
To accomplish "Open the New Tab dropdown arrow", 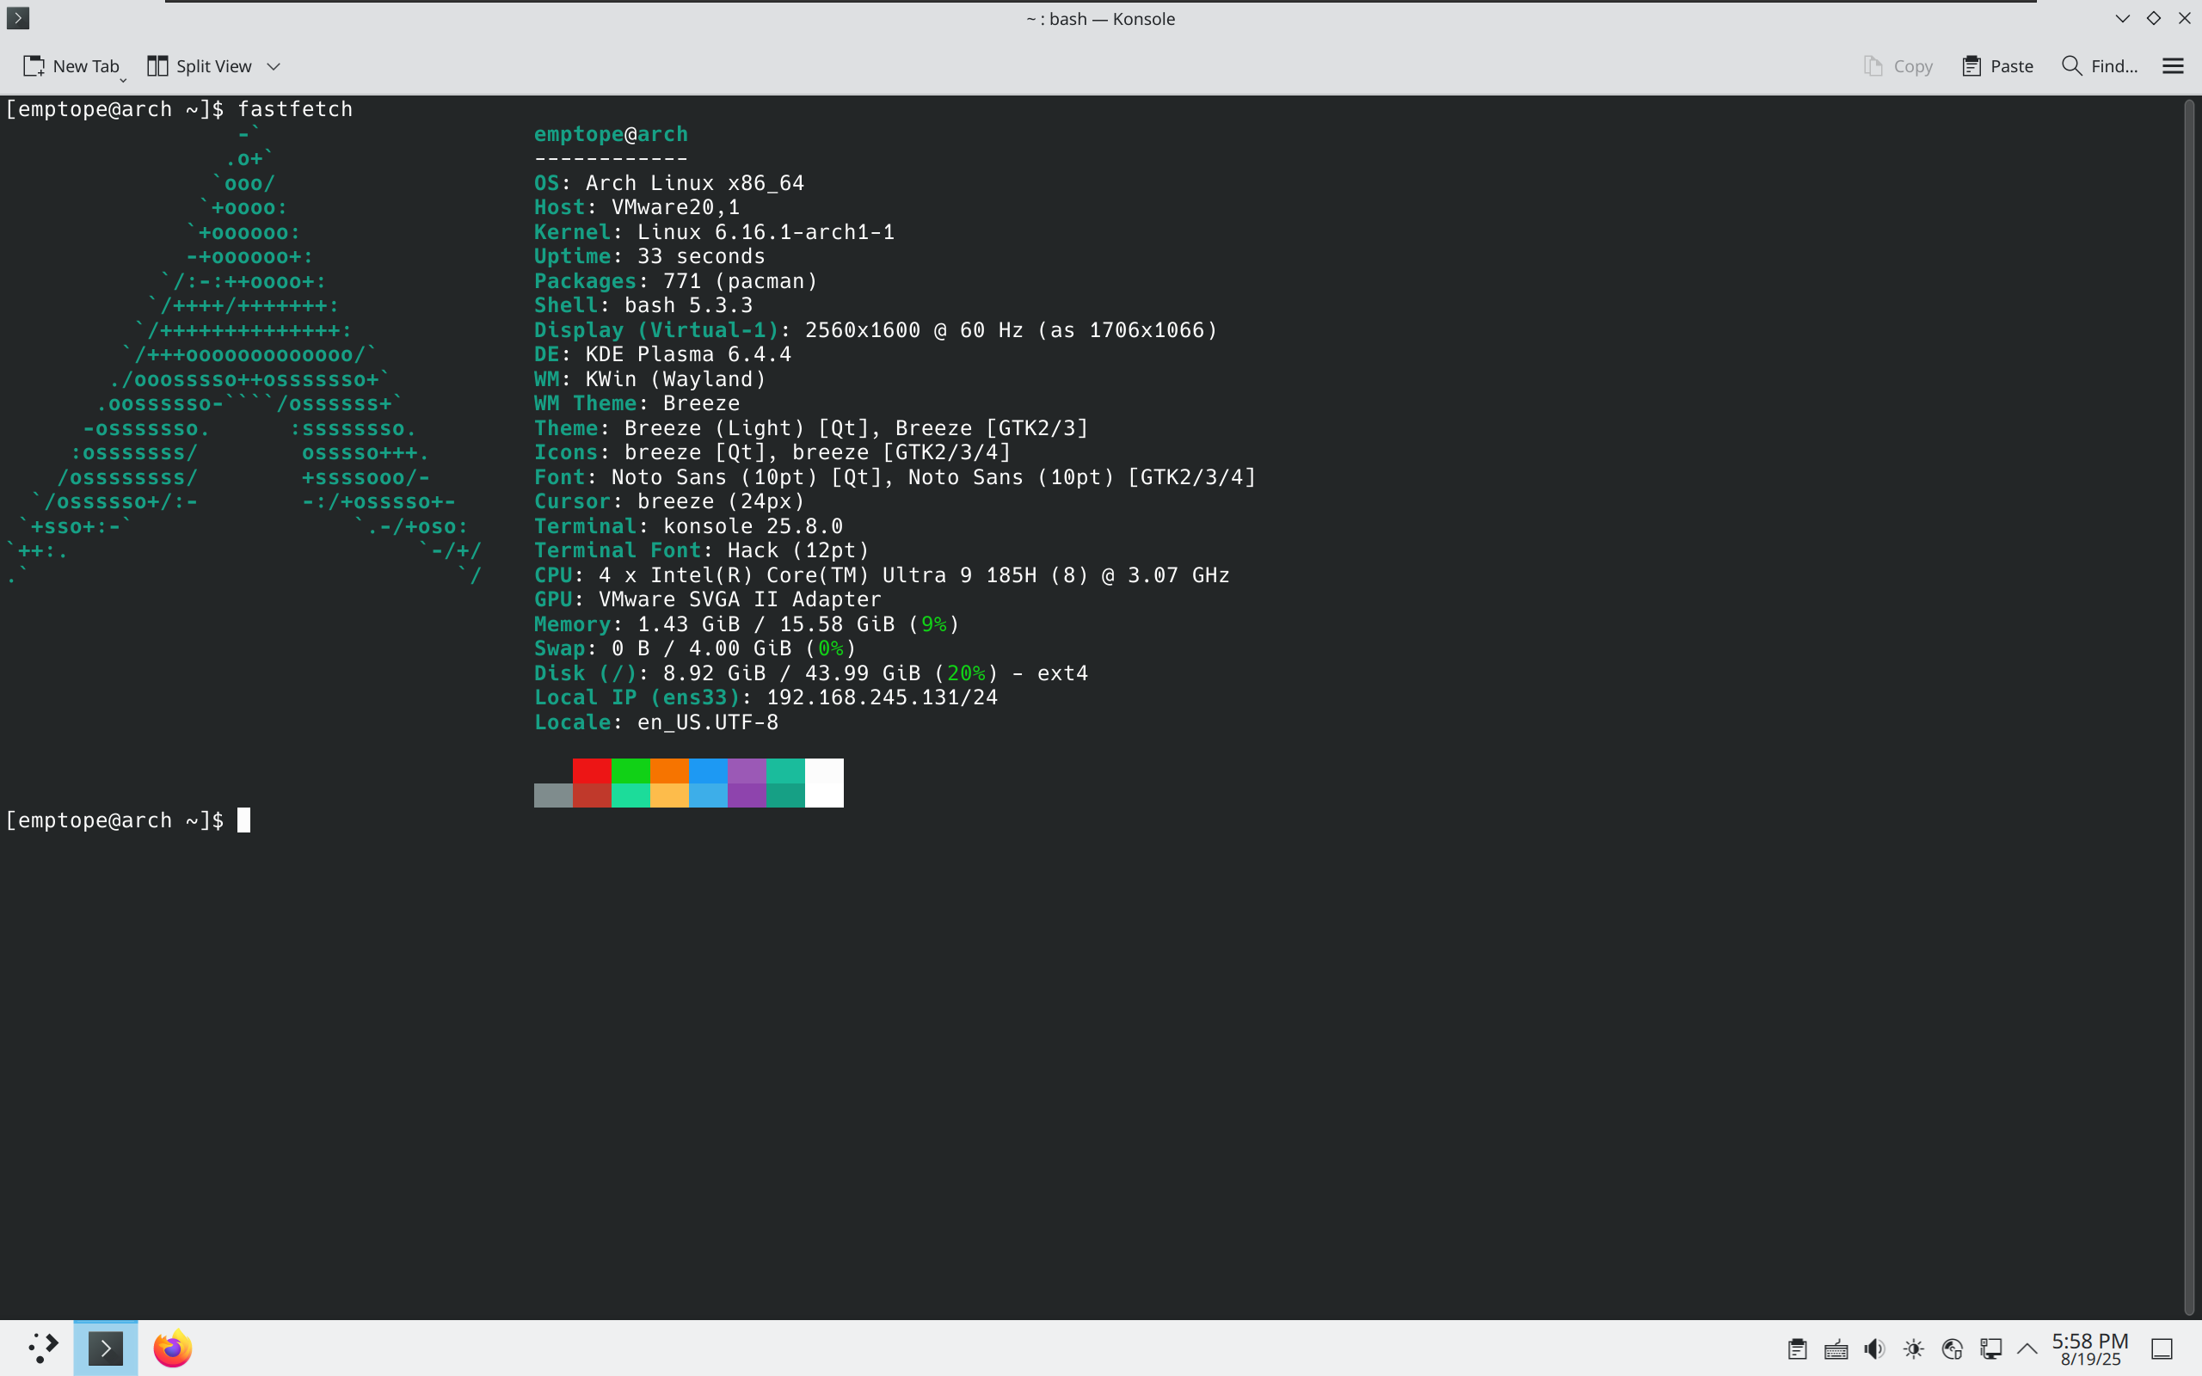I will 124,80.
